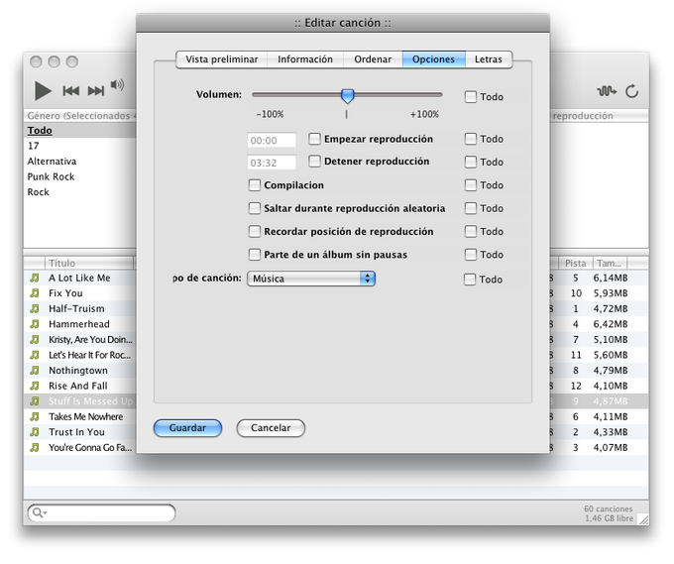Click the note icon beside Kristy, Are You Doin...
The height and width of the screenshot is (564, 674).
(x=35, y=340)
